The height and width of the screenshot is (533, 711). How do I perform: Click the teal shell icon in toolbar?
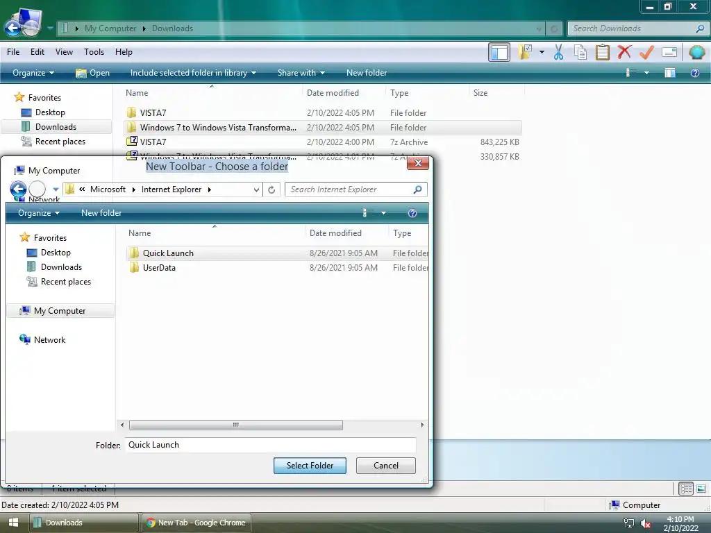(x=696, y=52)
